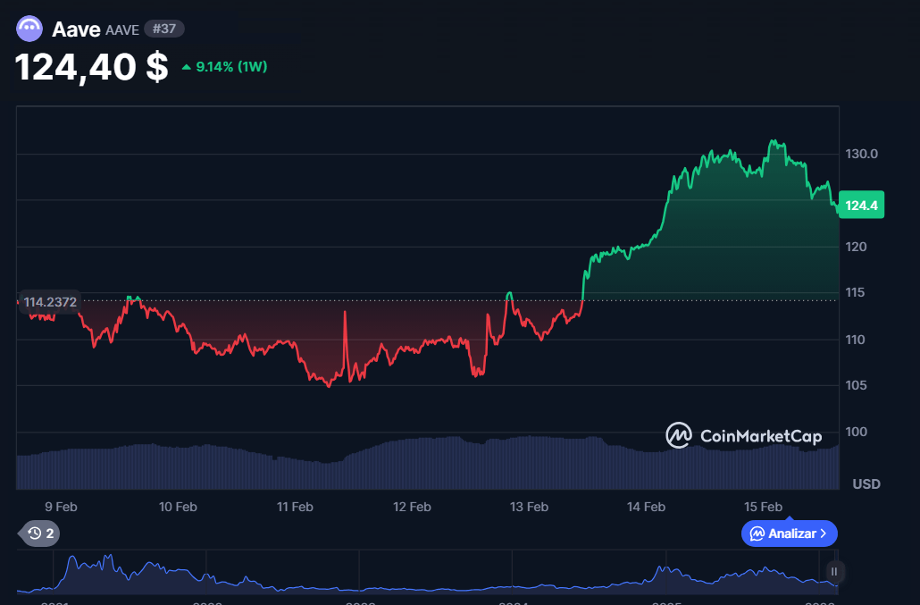Image resolution: width=920 pixels, height=605 pixels.
Task: Select the #37 rank badge
Action: (163, 28)
